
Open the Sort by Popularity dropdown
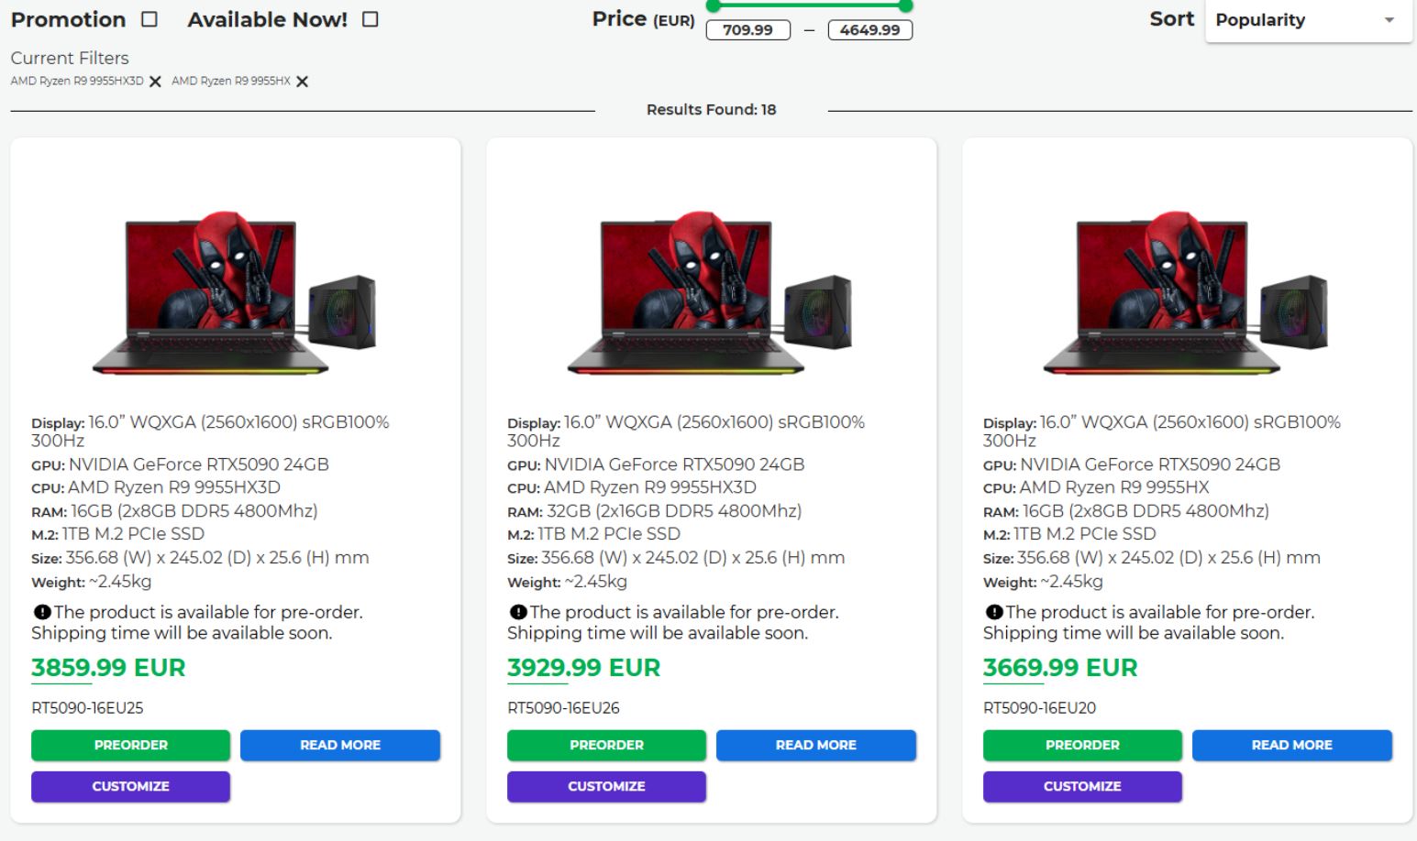1308,20
